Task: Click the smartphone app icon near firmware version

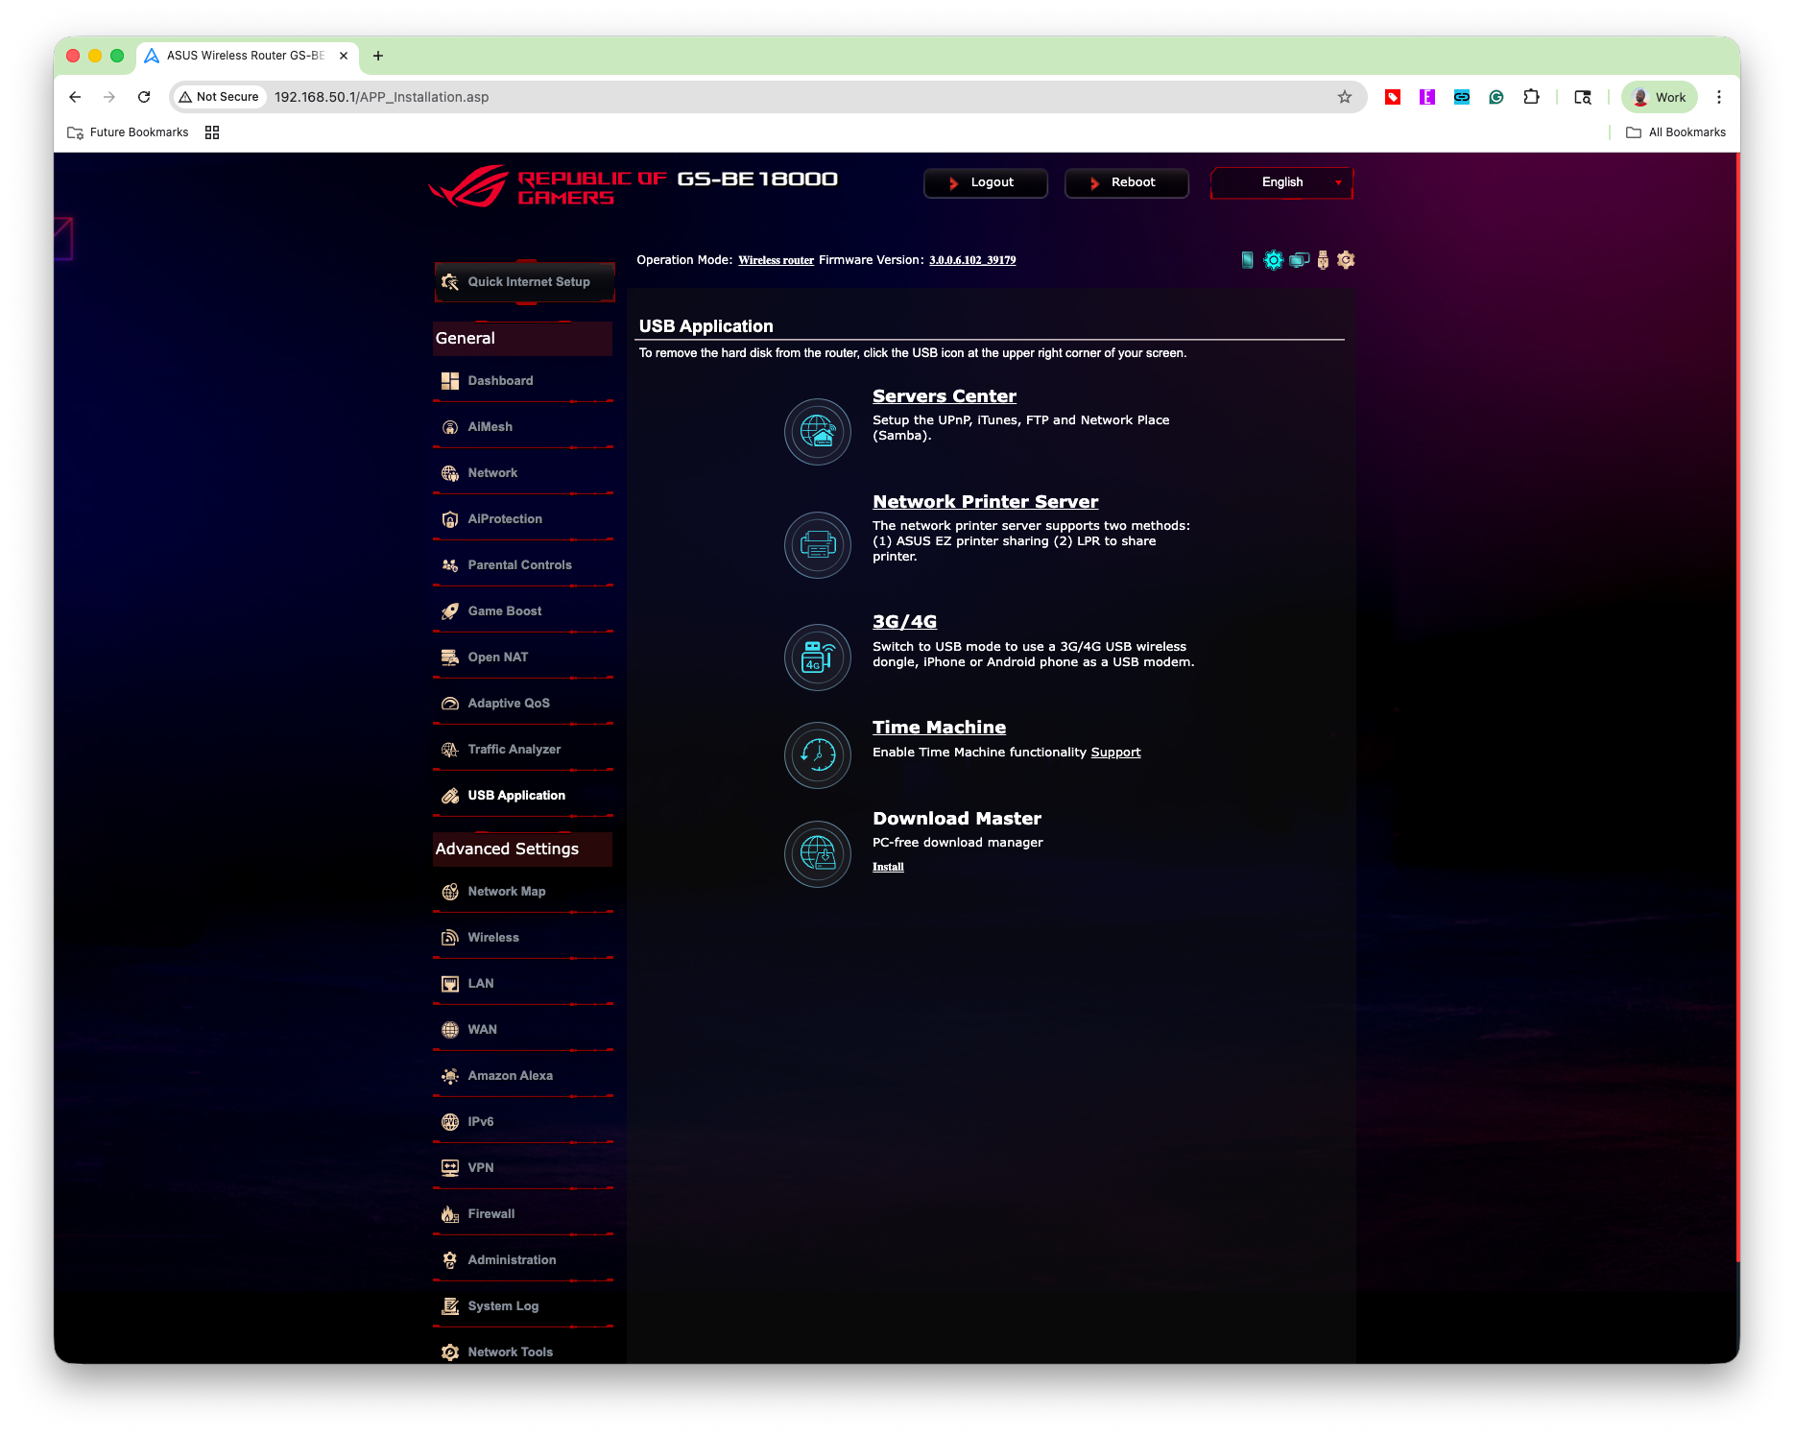Action: pos(1248,260)
